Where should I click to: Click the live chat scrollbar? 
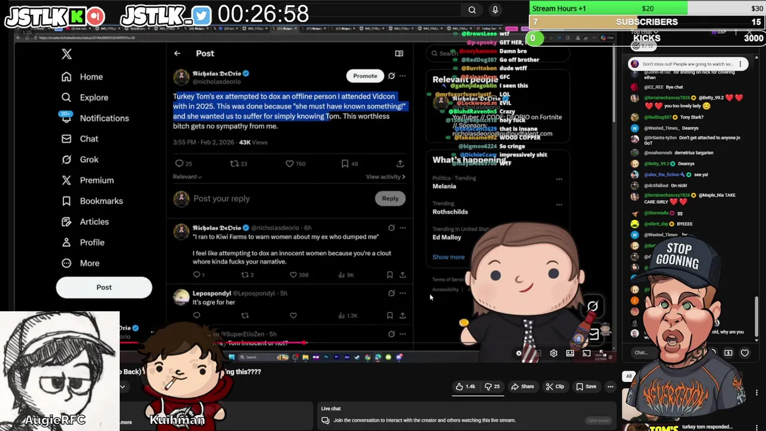click(x=755, y=317)
